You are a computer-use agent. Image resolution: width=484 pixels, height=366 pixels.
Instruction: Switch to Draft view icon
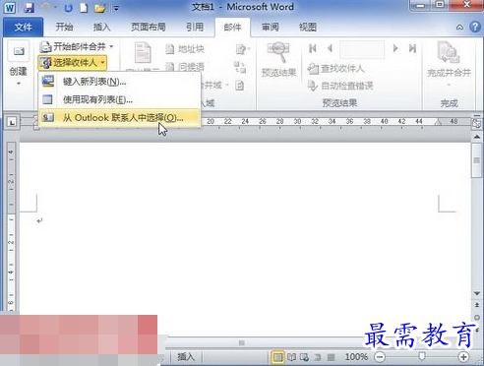pos(331,357)
